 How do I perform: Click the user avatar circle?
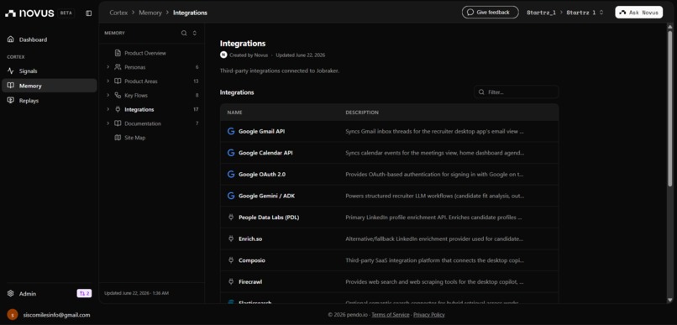(x=13, y=315)
